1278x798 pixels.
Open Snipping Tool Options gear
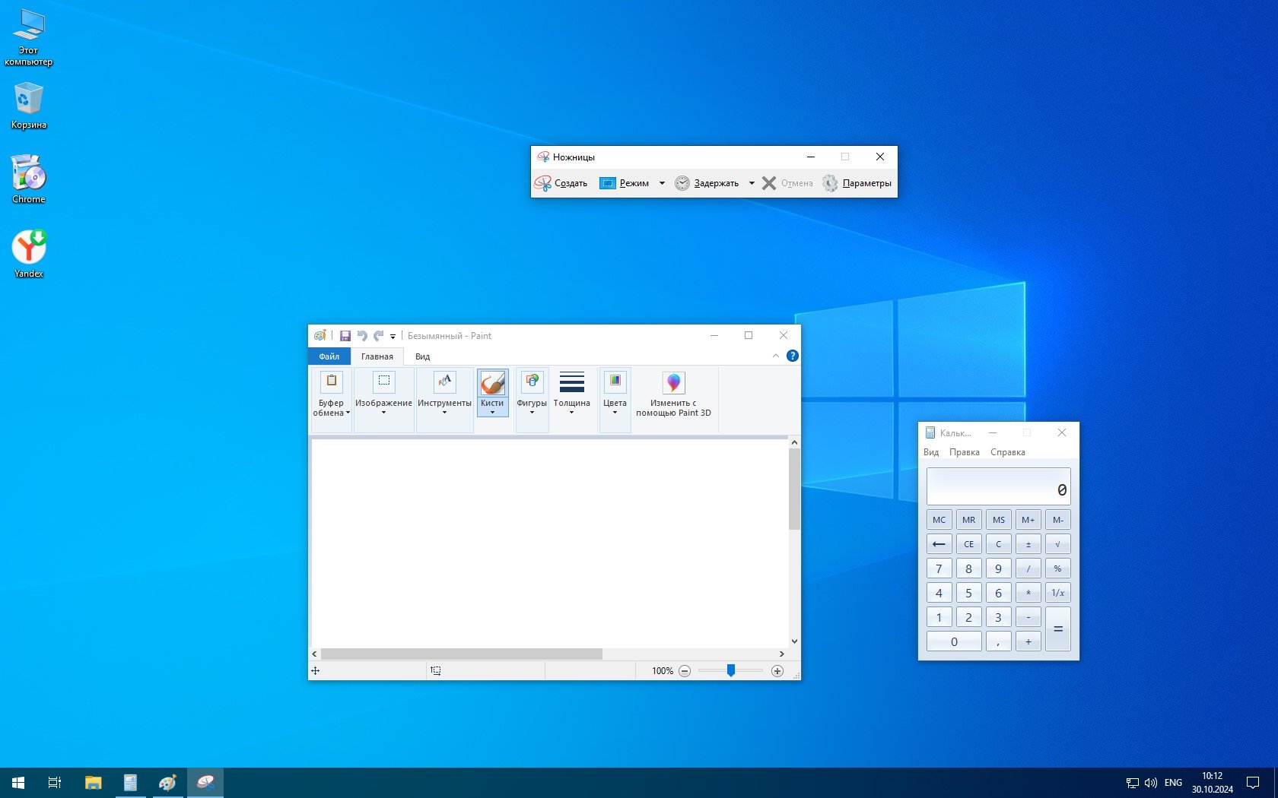click(x=830, y=183)
